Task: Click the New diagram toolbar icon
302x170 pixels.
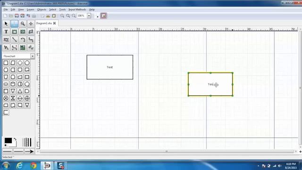Action: (5, 16)
